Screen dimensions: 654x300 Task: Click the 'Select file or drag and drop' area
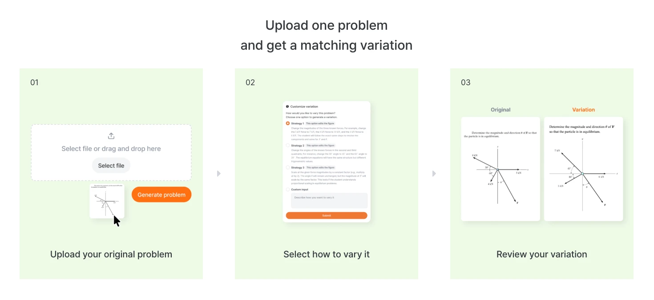[x=111, y=153]
